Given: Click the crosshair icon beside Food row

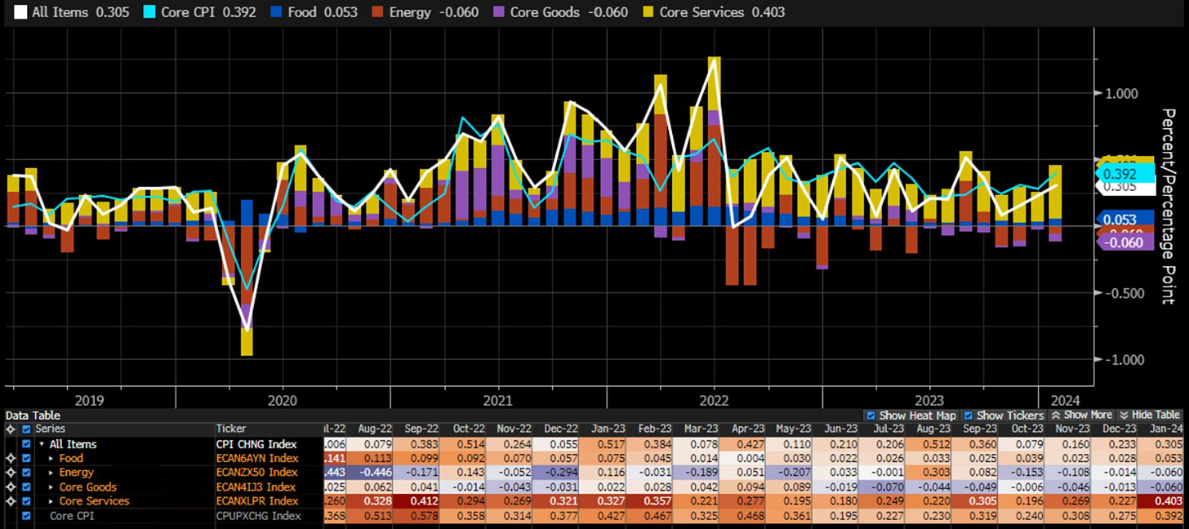Looking at the screenshot, I should pyautogui.click(x=10, y=459).
